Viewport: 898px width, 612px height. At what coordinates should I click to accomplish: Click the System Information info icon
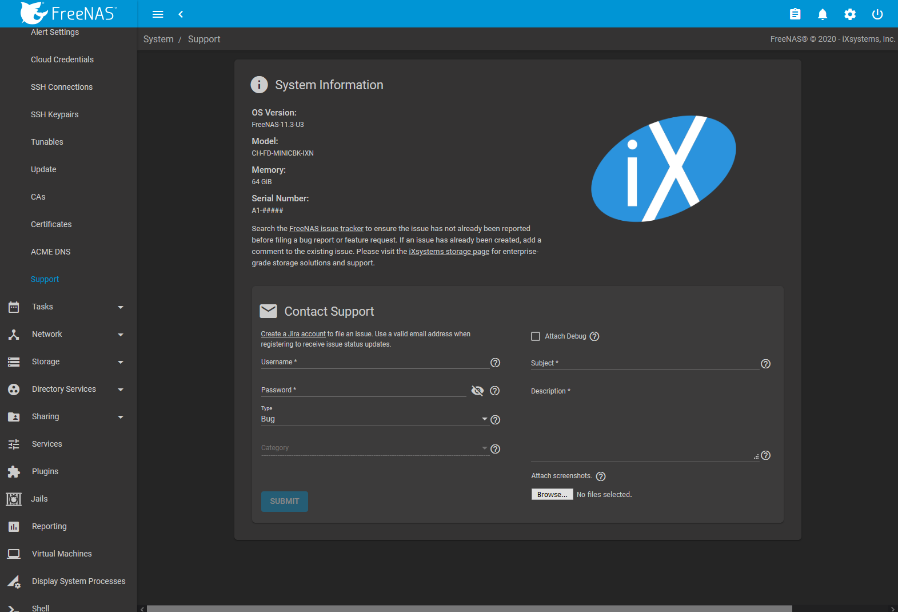(259, 85)
